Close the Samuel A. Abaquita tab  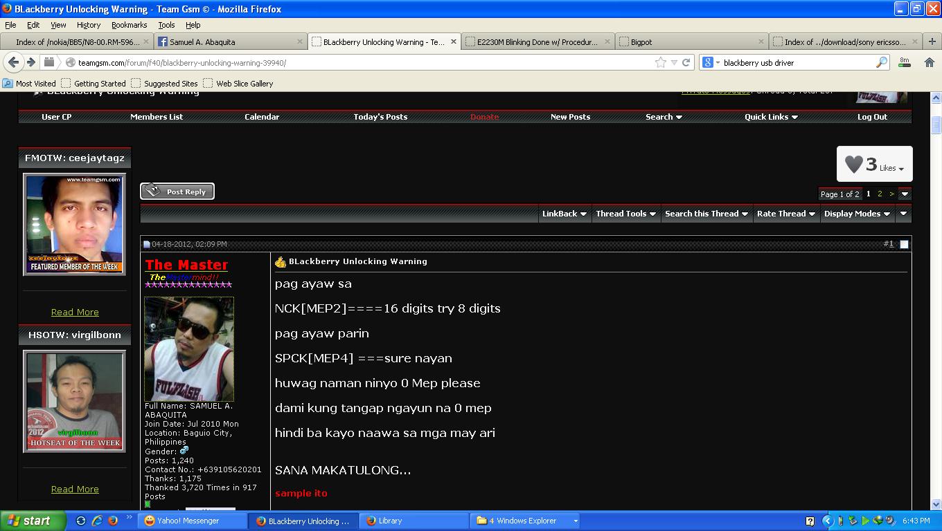tap(300, 41)
